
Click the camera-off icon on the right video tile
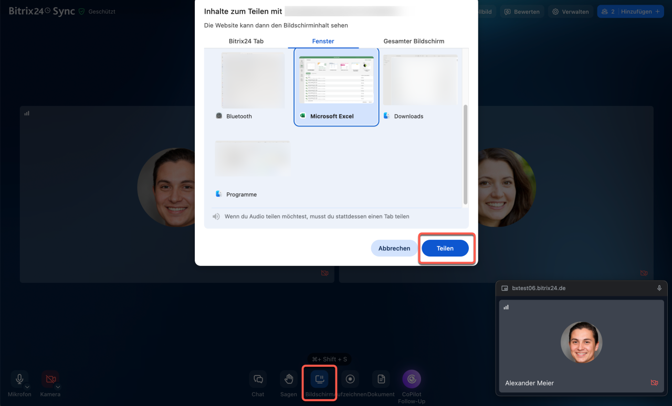click(644, 273)
